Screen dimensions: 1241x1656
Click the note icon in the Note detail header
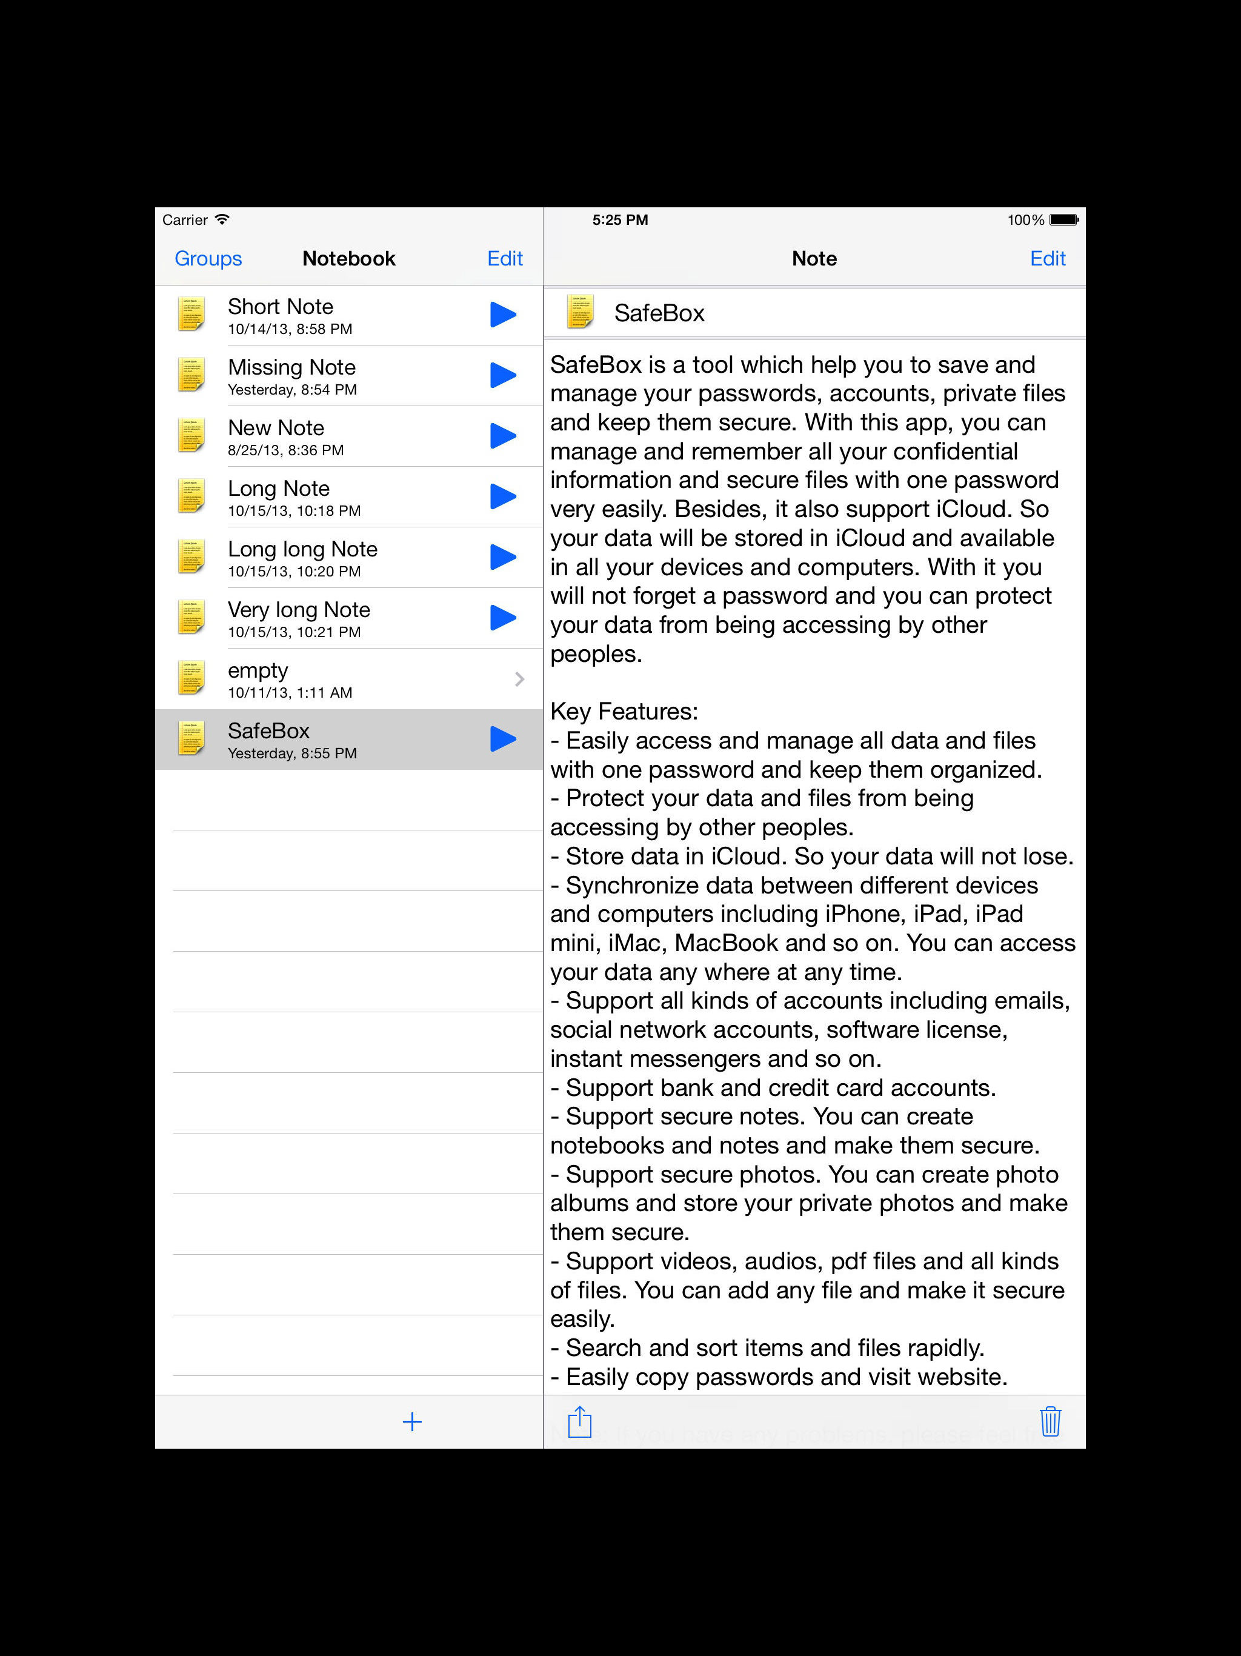[580, 312]
